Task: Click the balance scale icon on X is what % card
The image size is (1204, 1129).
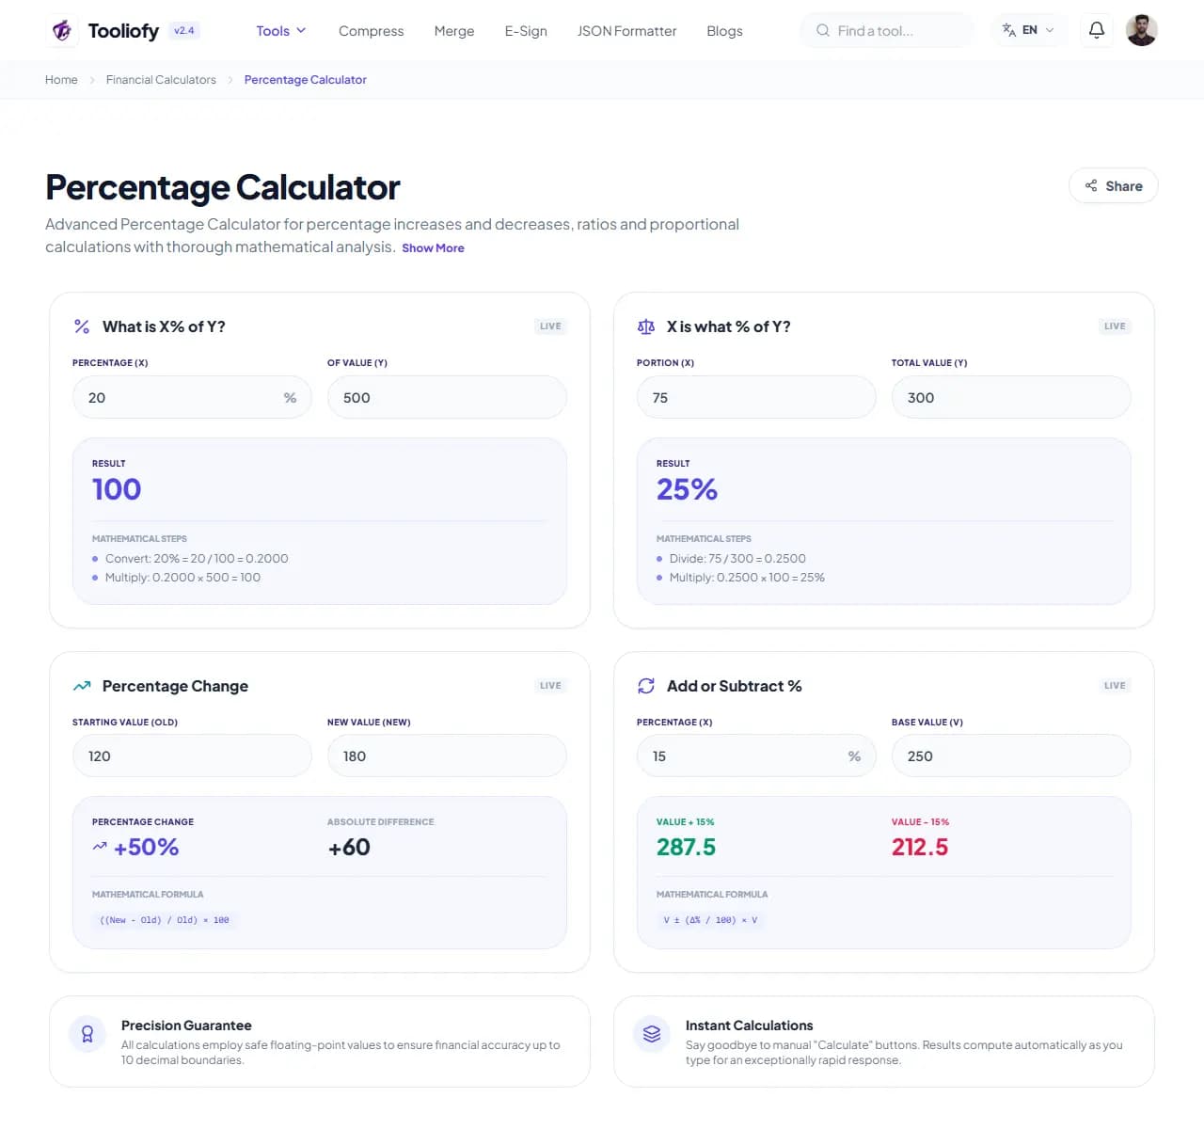Action: pyautogui.click(x=646, y=326)
